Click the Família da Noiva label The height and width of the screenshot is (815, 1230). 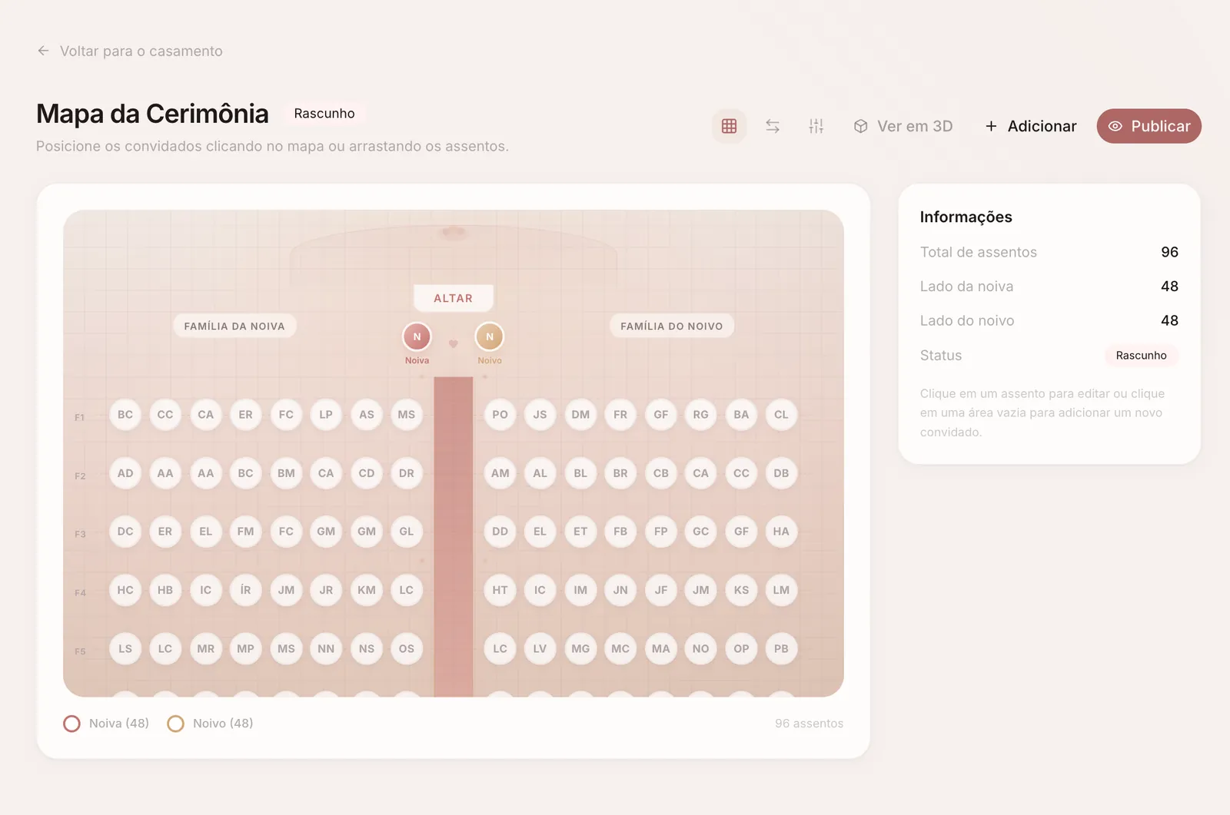click(x=234, y=326)
